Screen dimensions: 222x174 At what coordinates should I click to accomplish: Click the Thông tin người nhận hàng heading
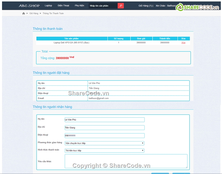52,107
